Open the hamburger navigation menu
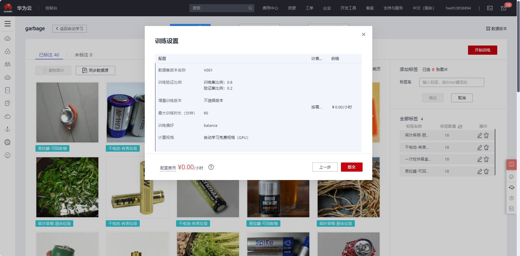The image size is (520, 256). (8, 24)
